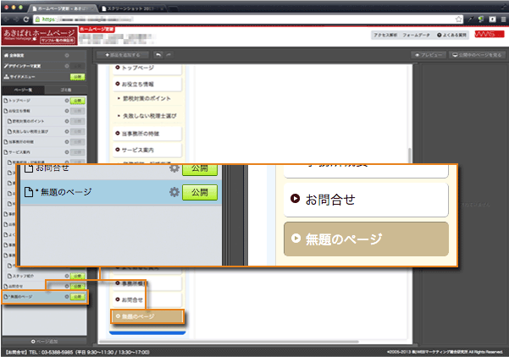This screenshot has height=357, width=509.
Task: Click the gear icon for お役立ち情報 page
Action: [x=67, y=111]
